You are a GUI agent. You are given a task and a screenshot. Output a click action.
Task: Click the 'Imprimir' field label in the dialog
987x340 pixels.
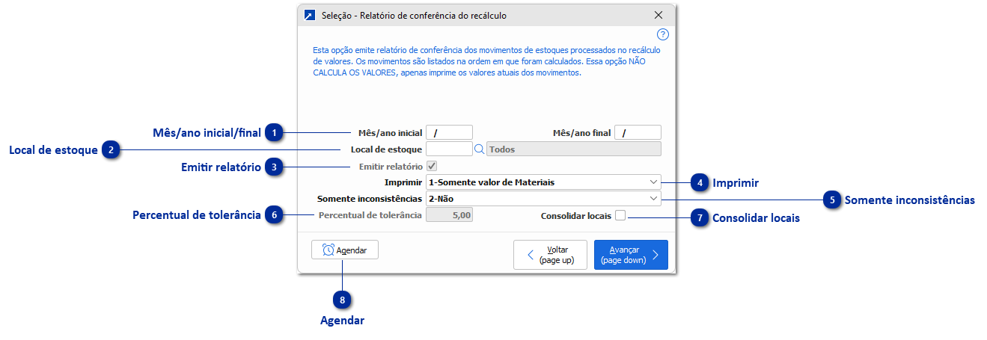(403, 182)
